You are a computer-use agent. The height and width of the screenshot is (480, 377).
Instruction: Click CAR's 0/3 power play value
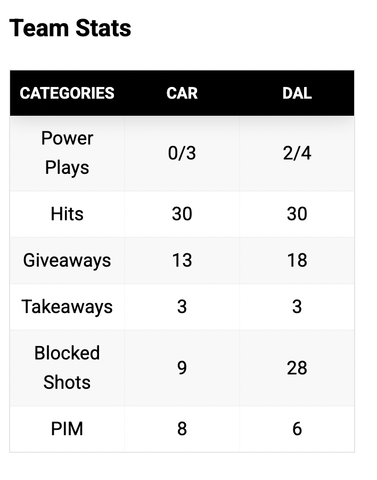(x=182, y=154)
